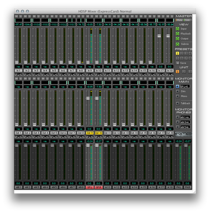This screenshot has width=210, height=213.
Task: Enable the Dim speaker icon
Action: click(x=178, y=91)
